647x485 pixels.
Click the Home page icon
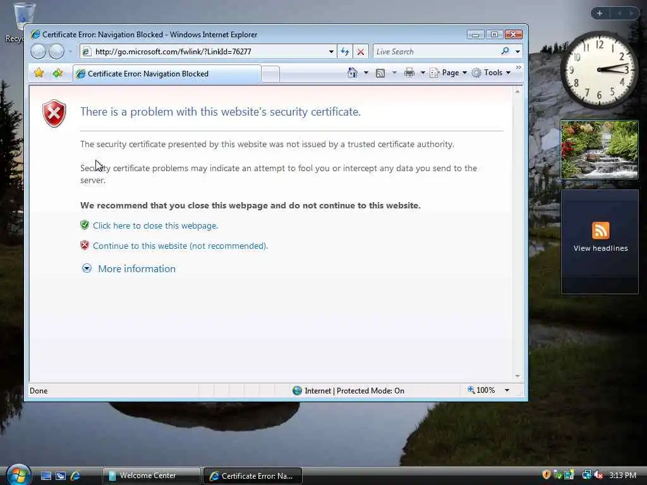click(353, 73)
